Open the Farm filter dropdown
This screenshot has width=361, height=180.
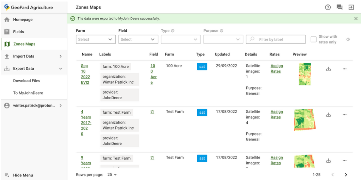96,40
